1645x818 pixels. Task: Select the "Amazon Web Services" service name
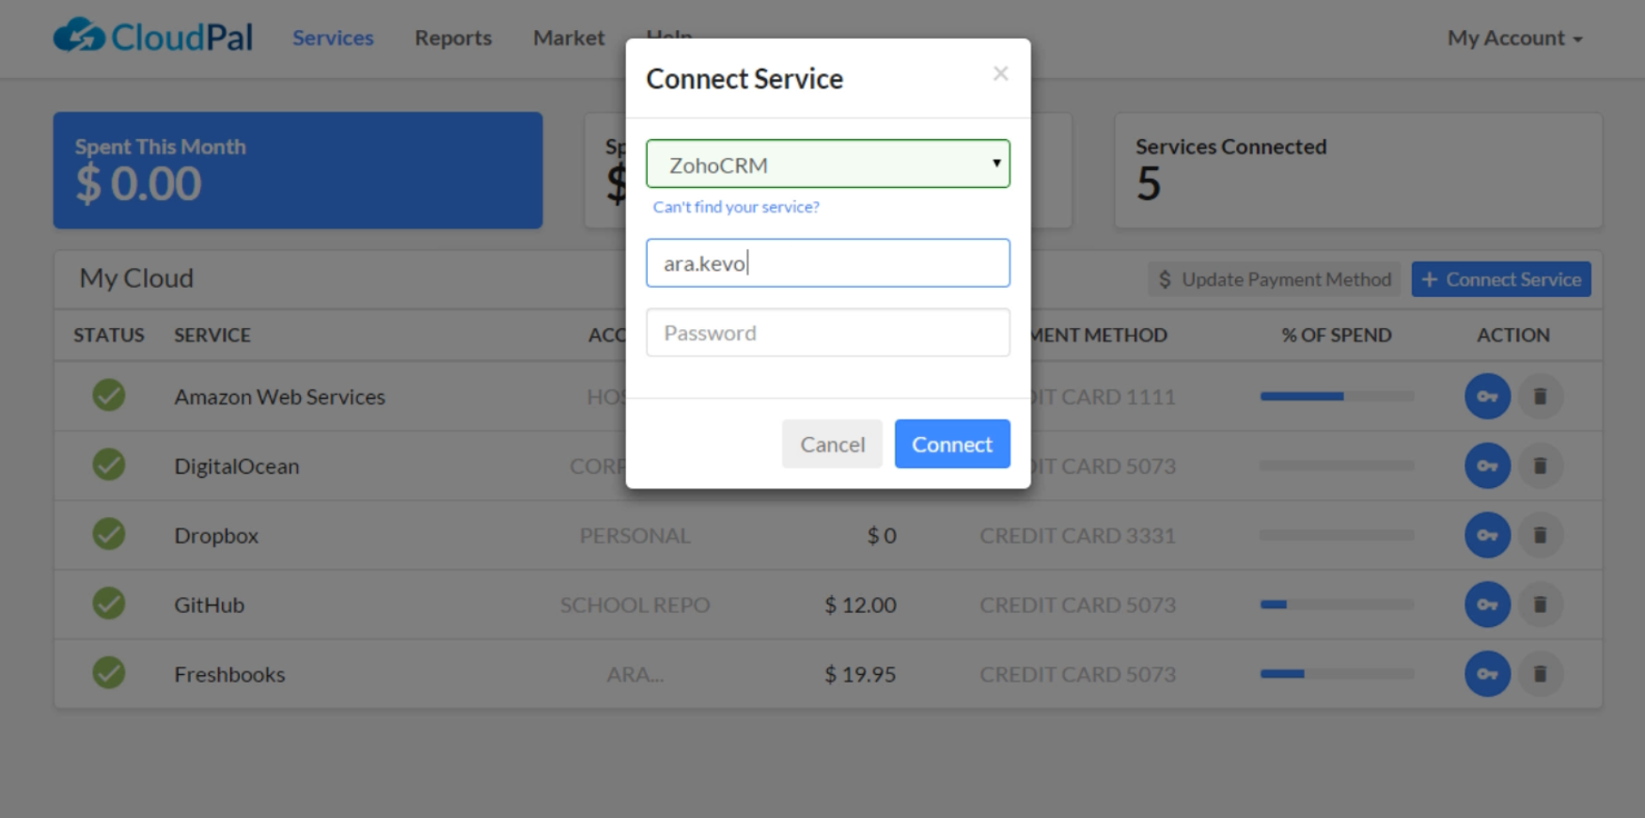[279, 397]
